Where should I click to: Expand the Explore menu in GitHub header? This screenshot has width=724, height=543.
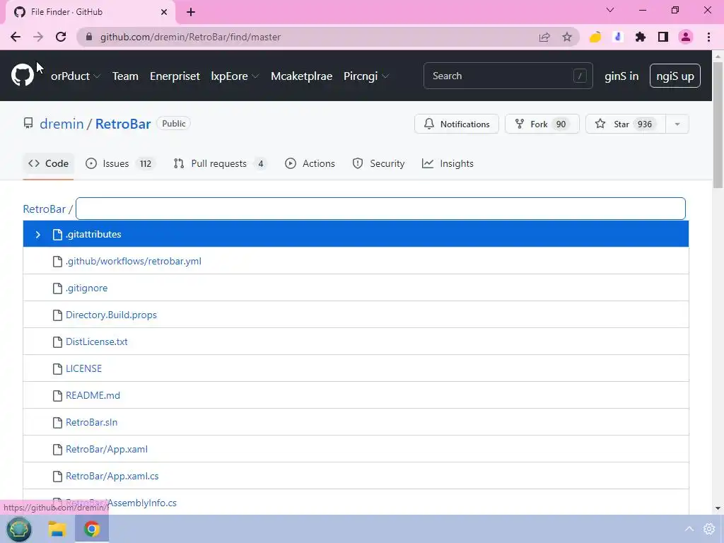[235, 76]
